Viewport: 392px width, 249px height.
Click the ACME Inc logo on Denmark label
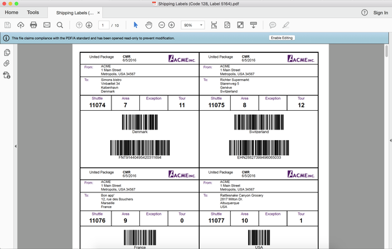[182, 59]
